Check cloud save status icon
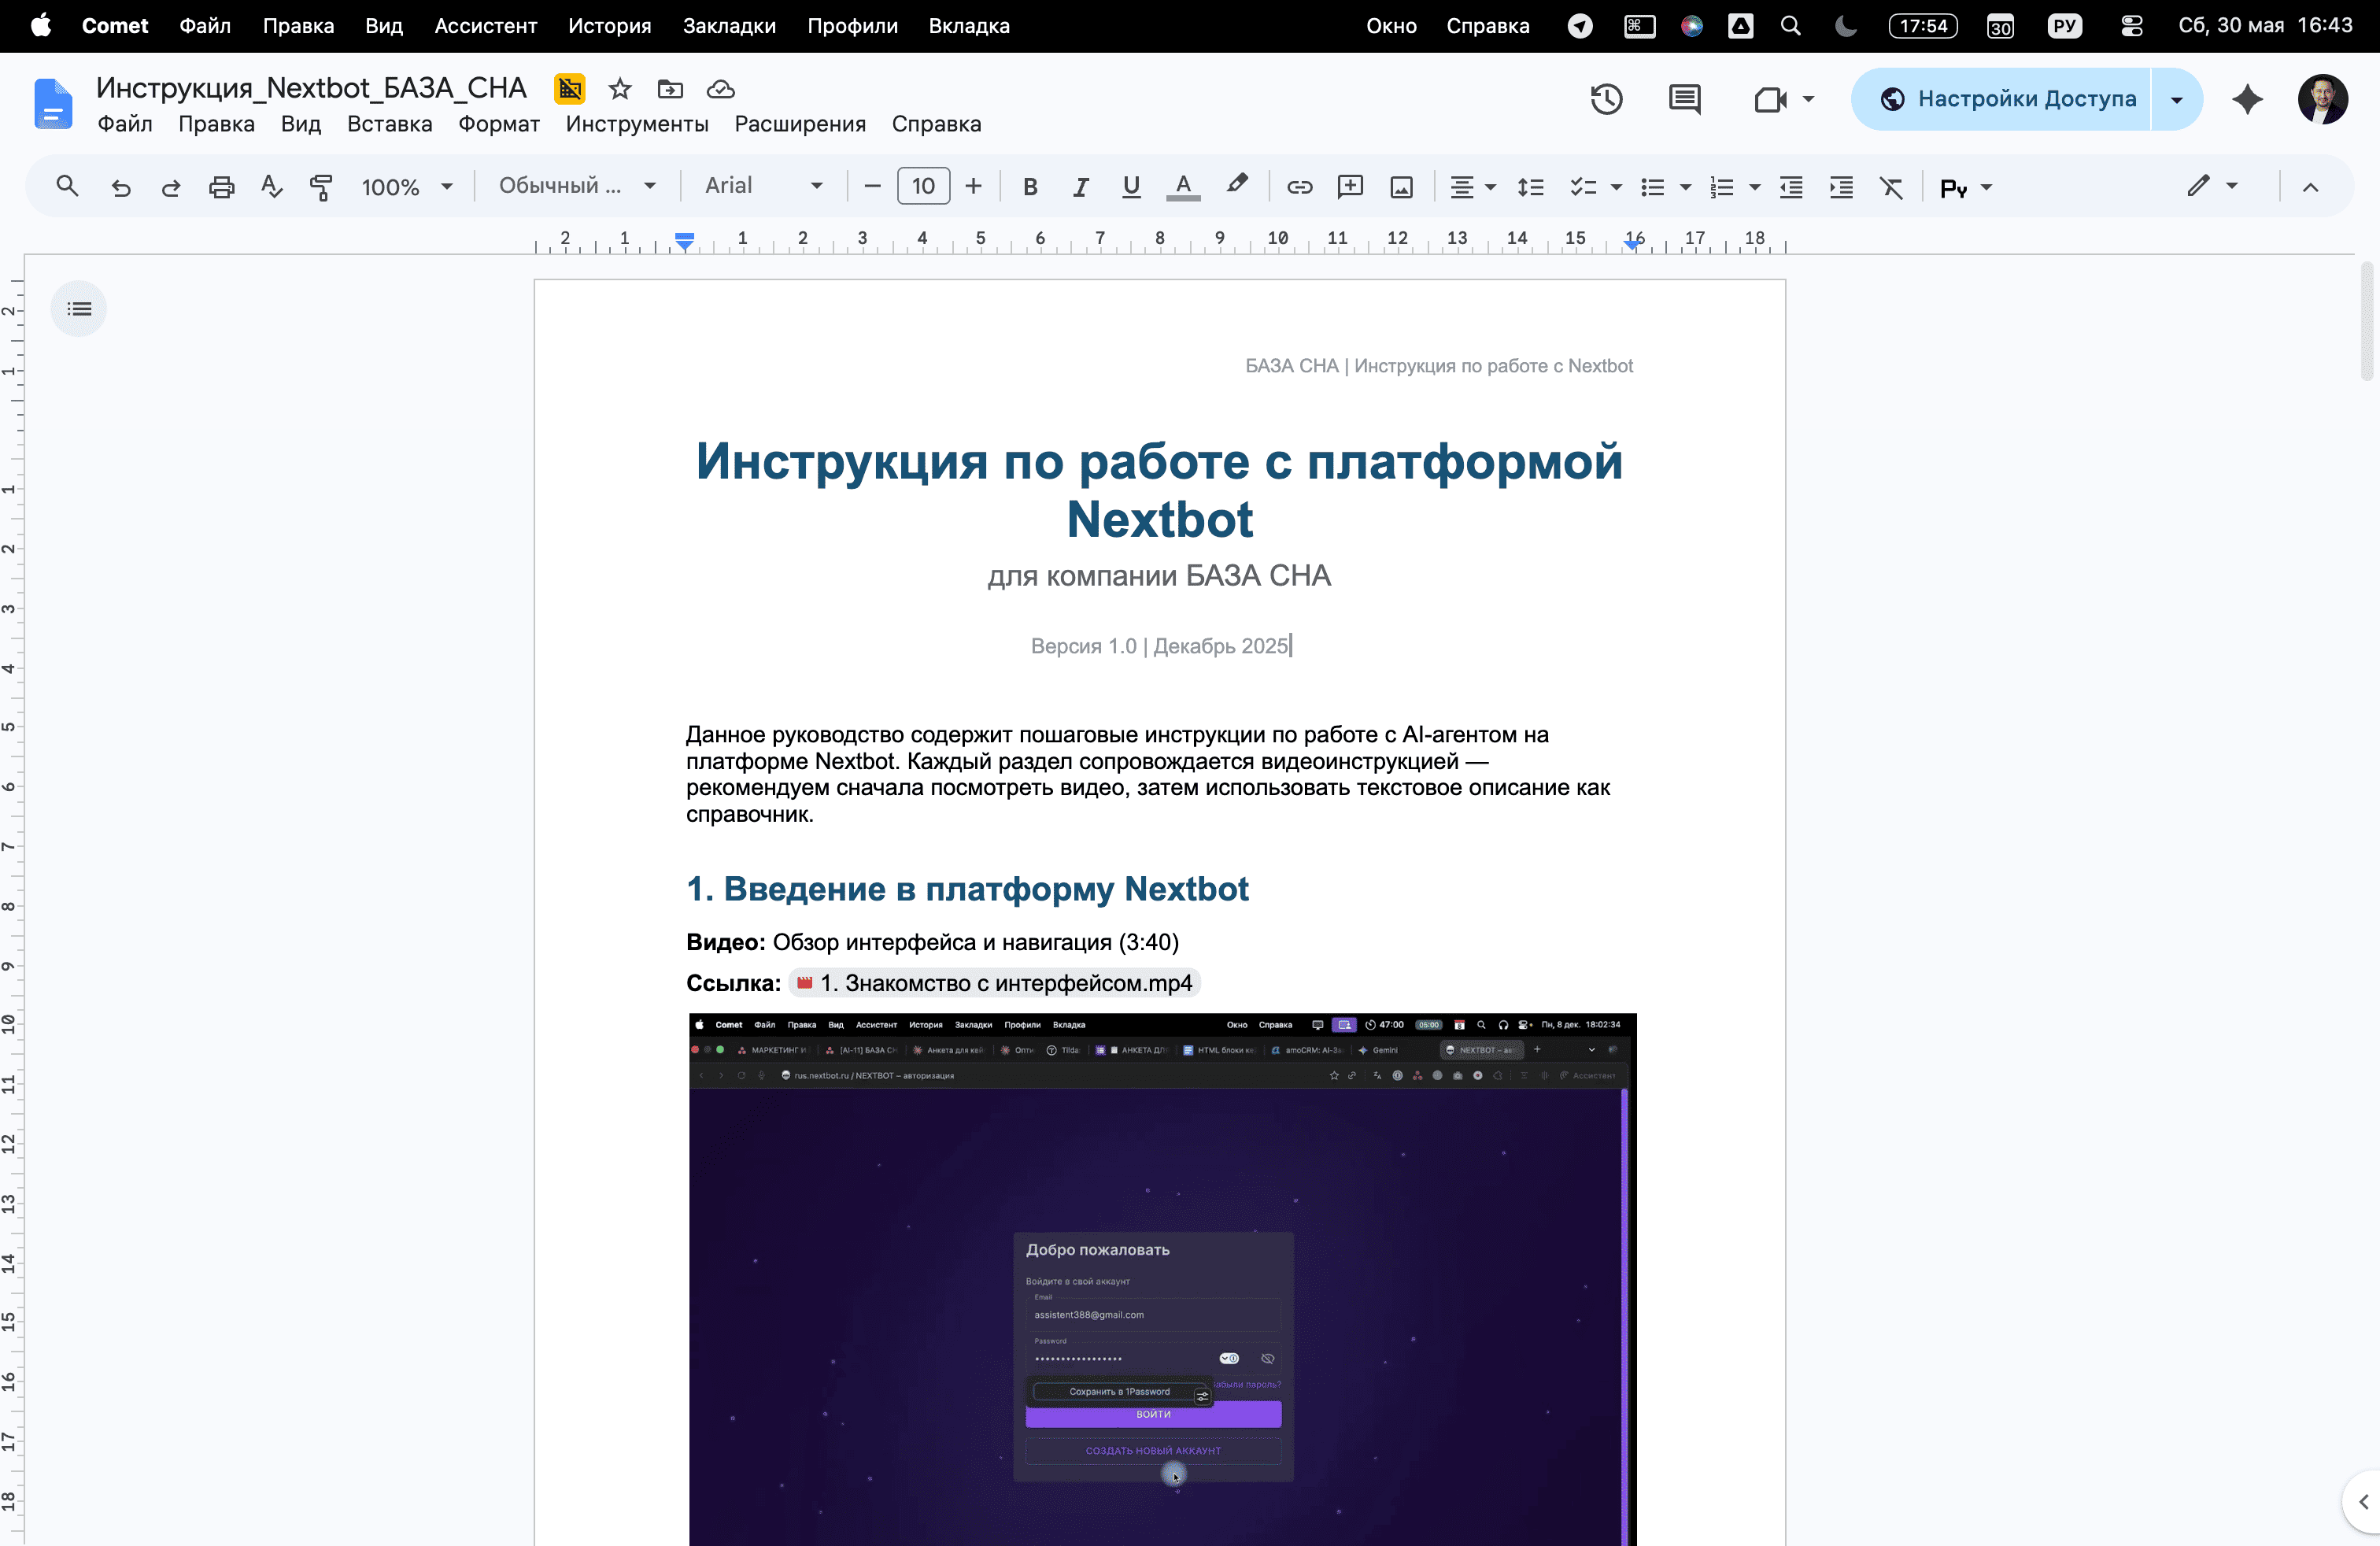 [720, 89]
